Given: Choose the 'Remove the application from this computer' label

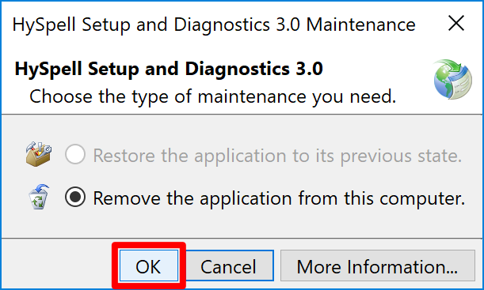Looking at the screenshot, I should pos(279,198).
